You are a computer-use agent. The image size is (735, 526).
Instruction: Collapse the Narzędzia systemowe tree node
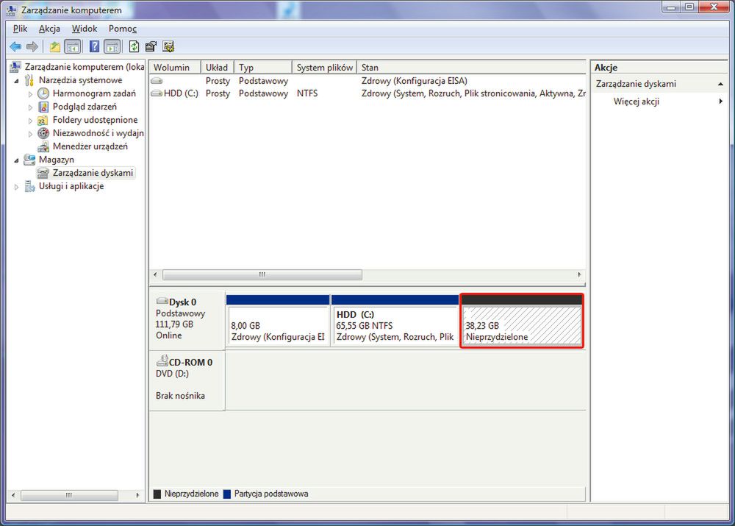(x=16, y=81)
